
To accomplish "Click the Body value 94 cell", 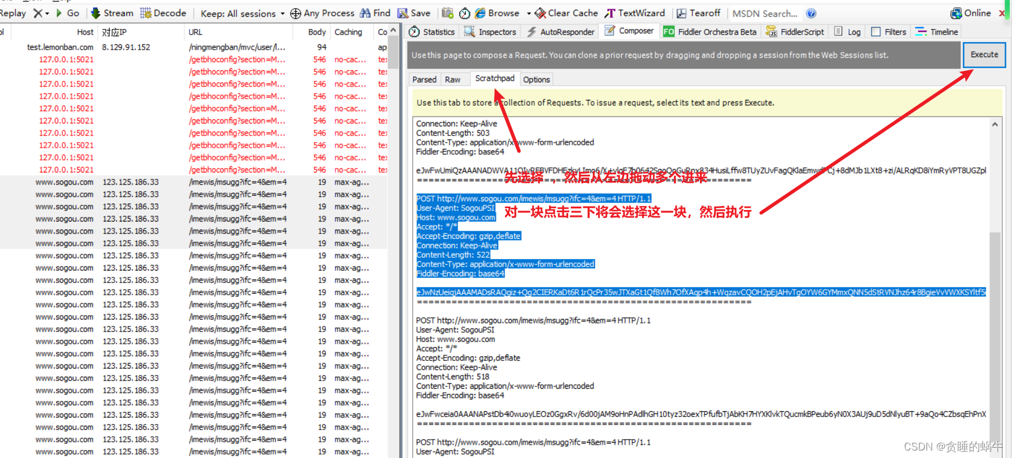I will 322,47.
